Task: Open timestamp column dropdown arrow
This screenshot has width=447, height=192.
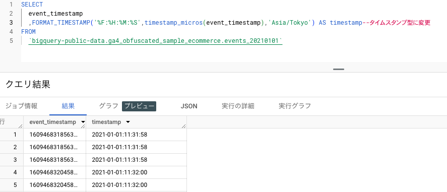Action: click(128, 122)
